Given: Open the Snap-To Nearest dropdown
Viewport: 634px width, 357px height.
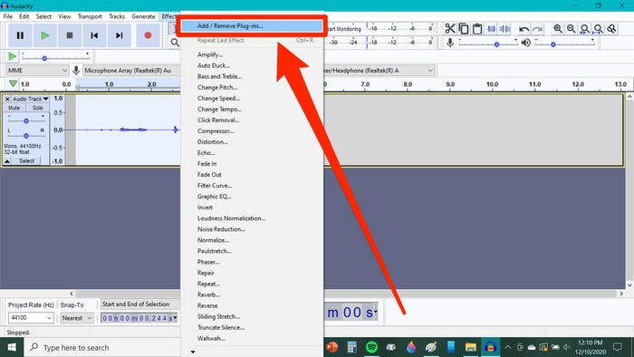Looking at the screenshot, I should point(77,318).
